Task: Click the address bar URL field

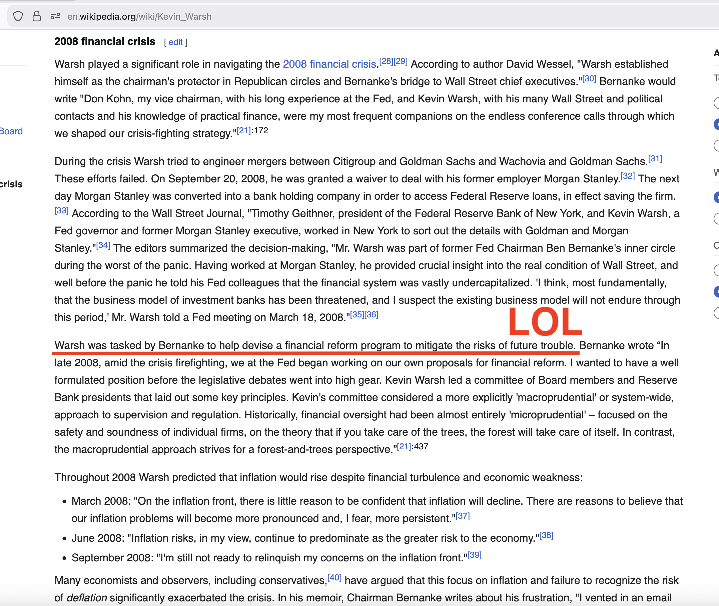Action: (139, 16)
